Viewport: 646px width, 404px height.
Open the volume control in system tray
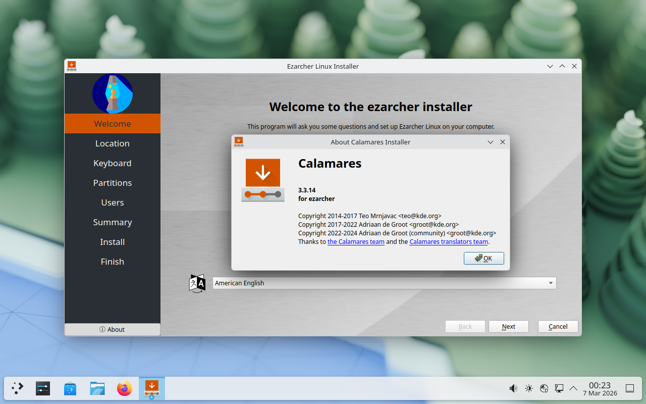pos(513,388)
